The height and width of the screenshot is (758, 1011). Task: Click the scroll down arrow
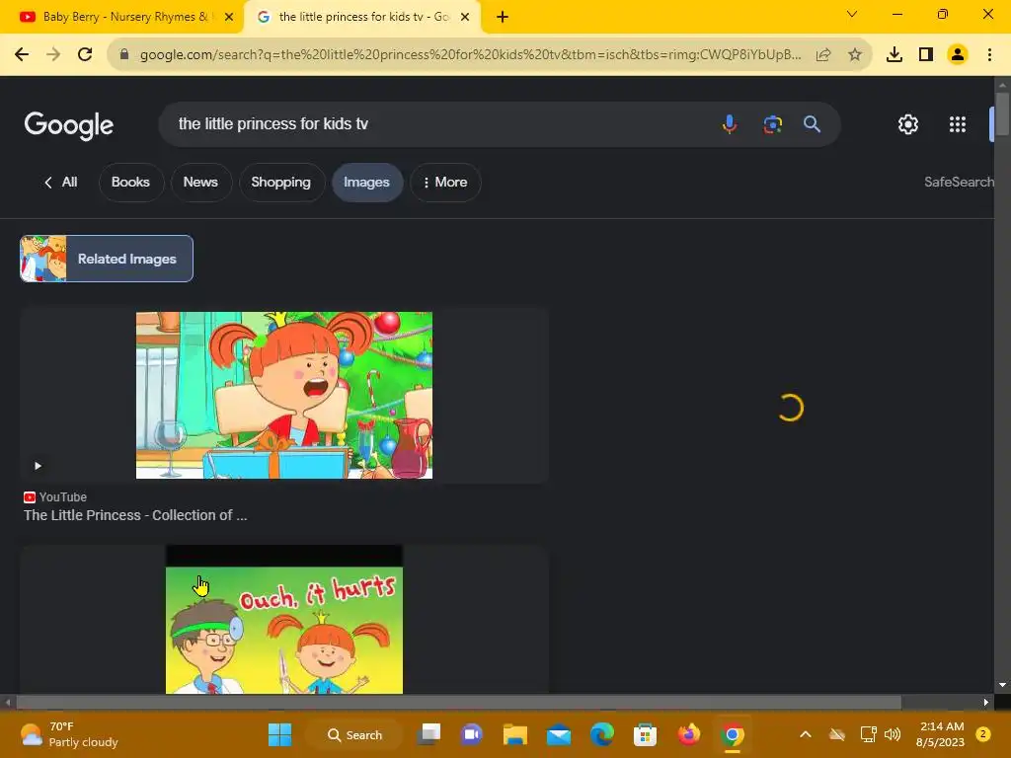pos(1002,685)
